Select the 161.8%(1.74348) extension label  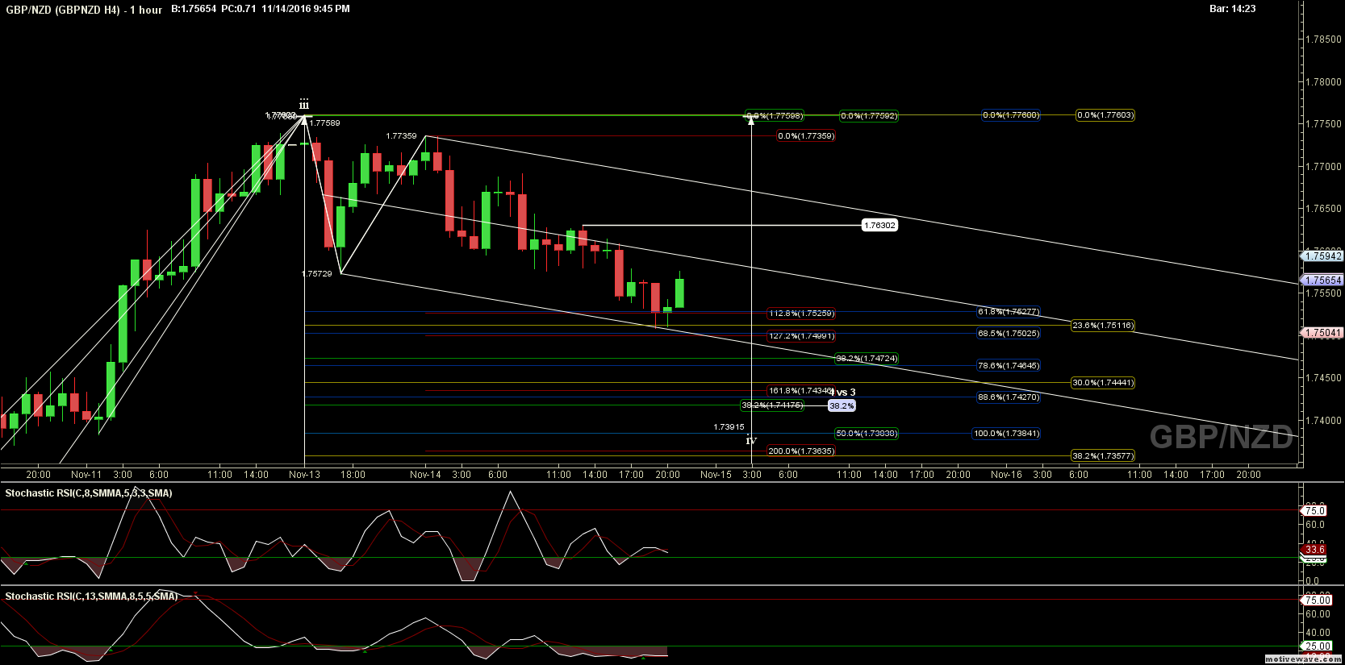(x=800, y=391)
